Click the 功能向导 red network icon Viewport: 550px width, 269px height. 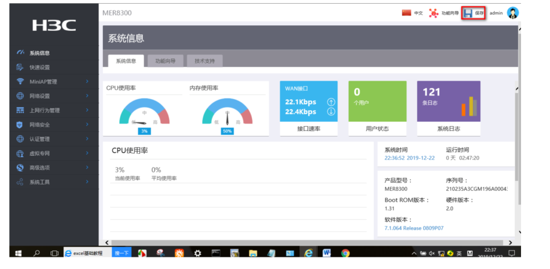[x=434, y=14]
